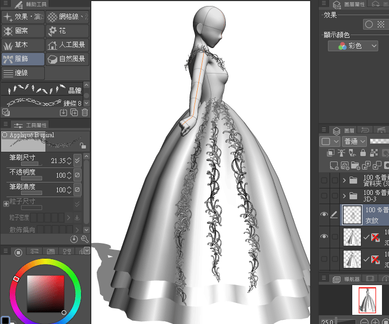Image resolution: width=389 pixels, height=324 pixels.
Task: Toggle set as draft layer icon
Action: 352,153
